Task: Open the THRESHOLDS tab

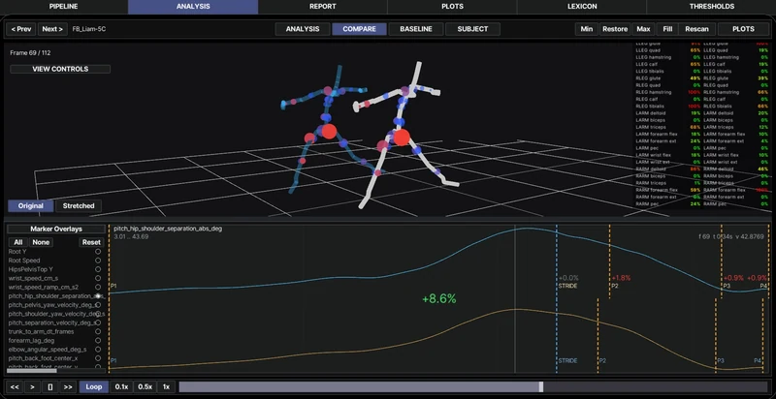Action: (712, 7)
